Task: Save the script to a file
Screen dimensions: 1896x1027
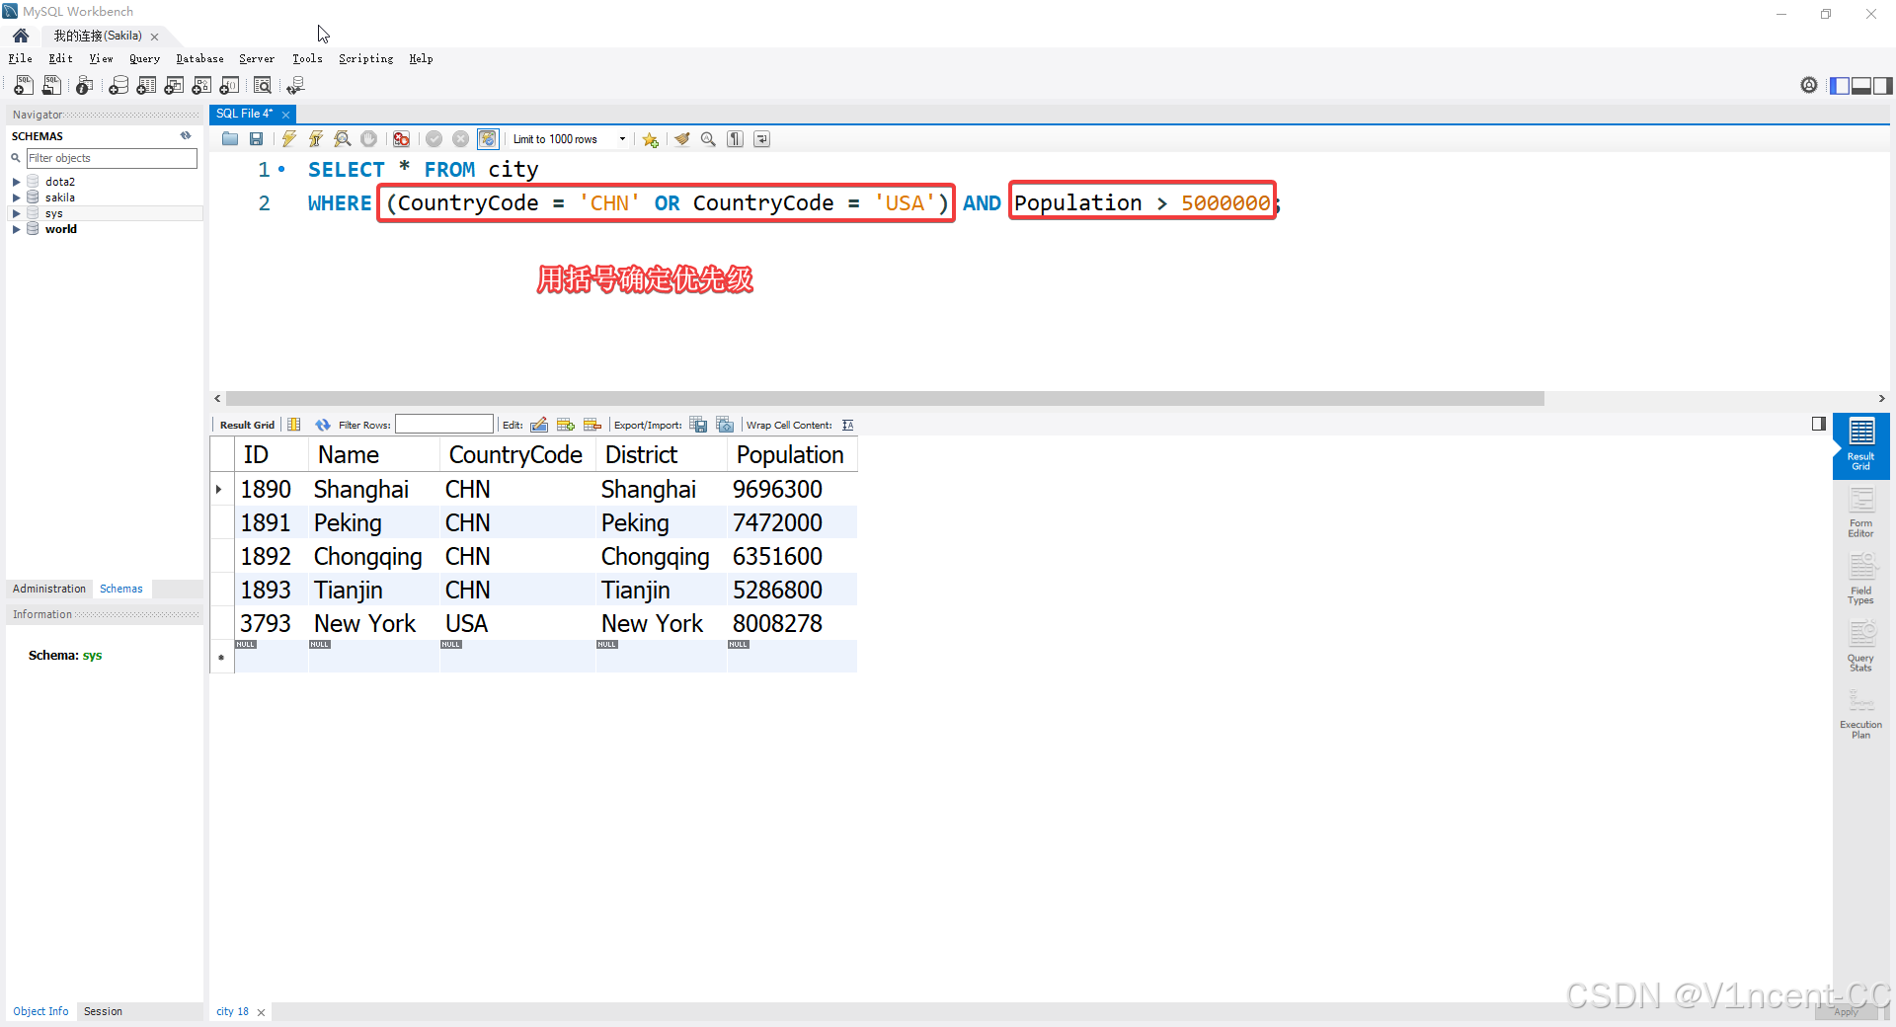Action: point(257,139)
